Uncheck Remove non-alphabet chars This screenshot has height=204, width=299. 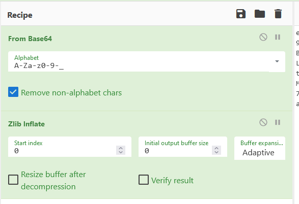coord(13,92)
